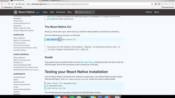Open Generating Signed APK guide
The height and width of the screenshot is (98, 175).
pyautogui.click(x=22, y=65)
